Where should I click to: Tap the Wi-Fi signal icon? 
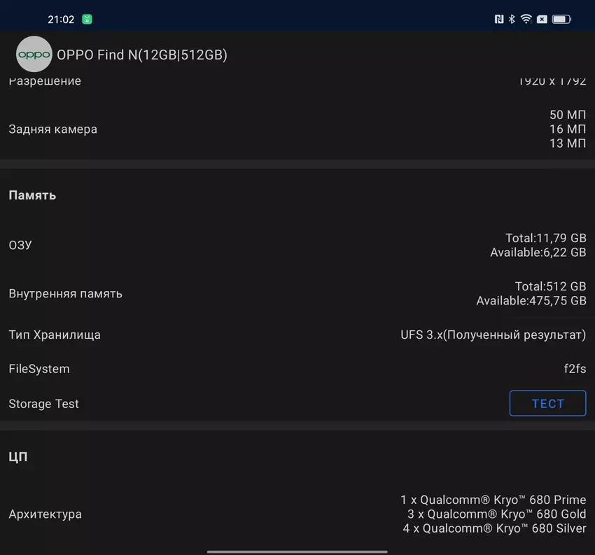(x=526, y=20)
